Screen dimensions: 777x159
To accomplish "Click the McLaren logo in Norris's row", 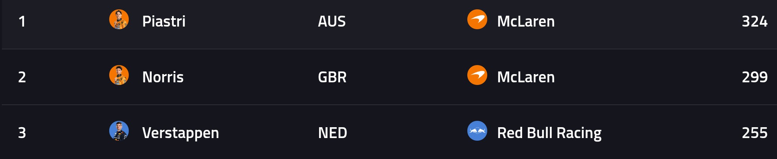I will point(477,75).
